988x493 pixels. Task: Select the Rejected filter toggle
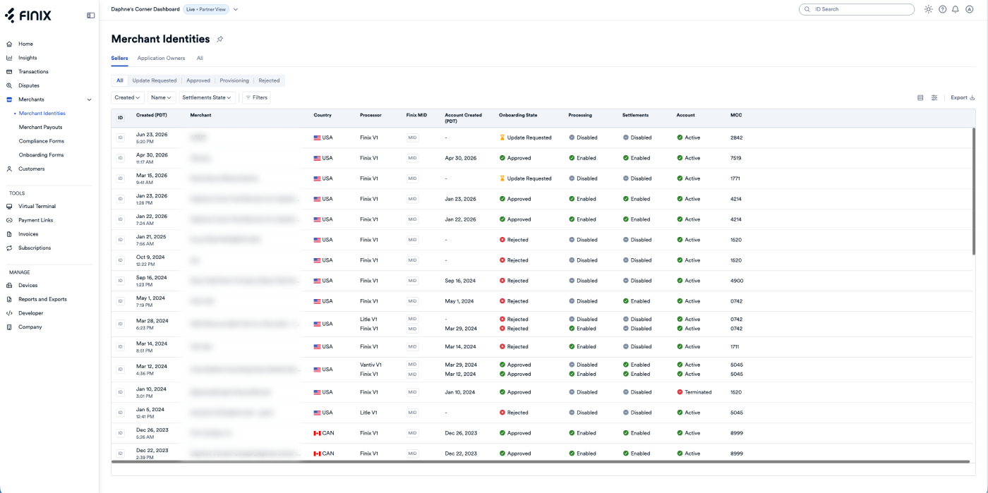tap(269, 80)
